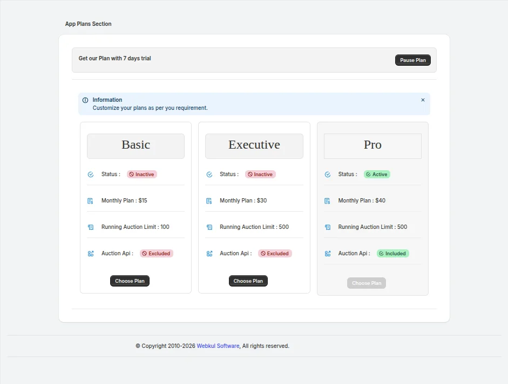Click the Status check icon in Basic card

click(x=91, y=174)
